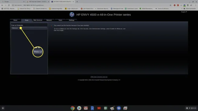Screen dimensions: 198x111
Task: Open Chrome from the shelf
Action: [72, 108]
